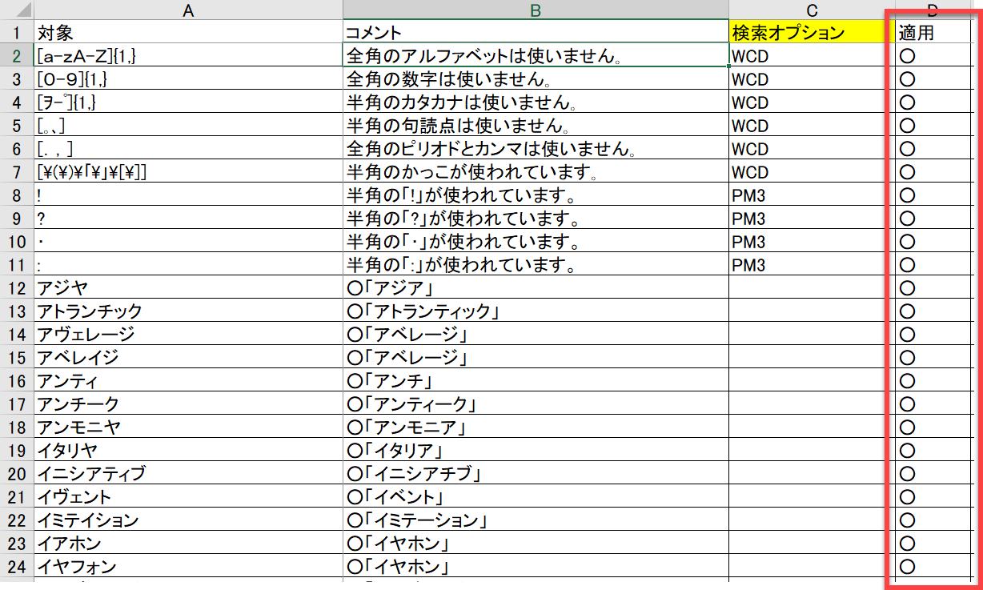Click the yellow "検索オプション" header cell

pyautogui.click(x=812, y=33)
